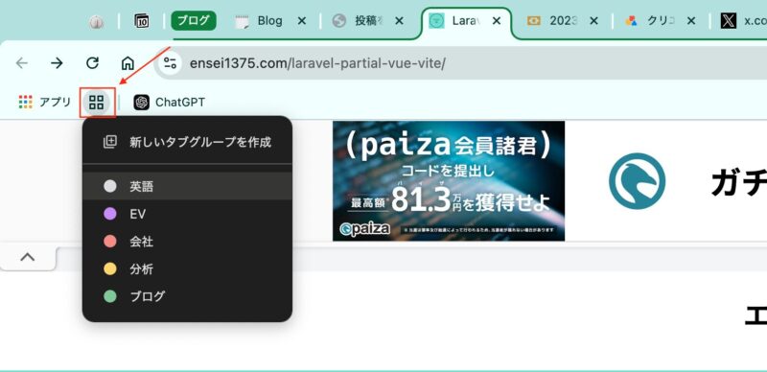This screenshot has width=767, height=372.
Task: Close the Blog tab
Action: click(302, 20)
